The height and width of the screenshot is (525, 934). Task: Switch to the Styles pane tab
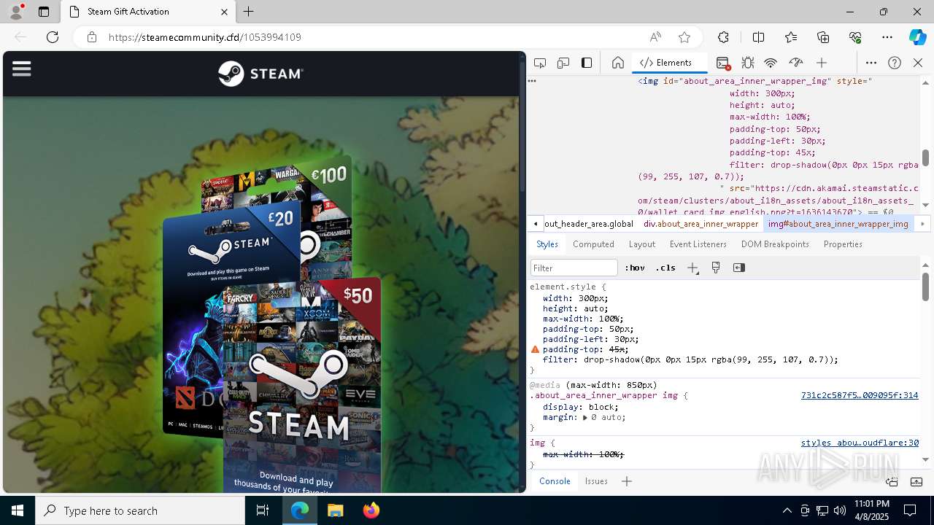[547, 244]
